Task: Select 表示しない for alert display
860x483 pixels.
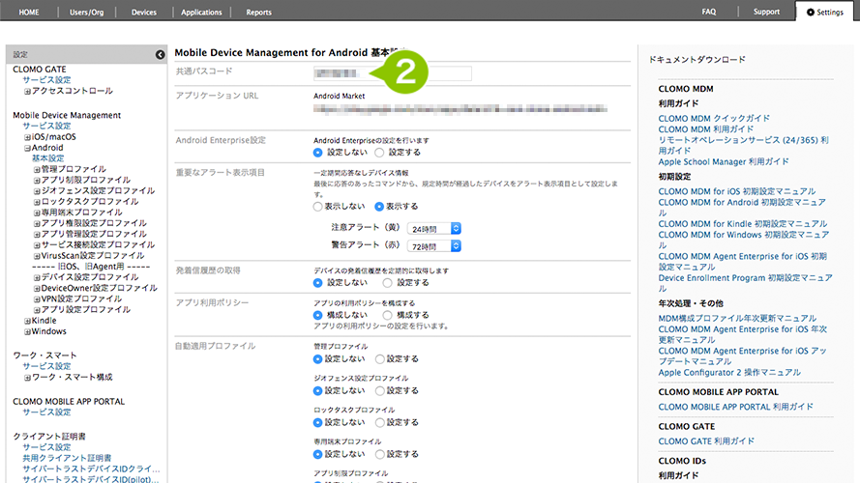Action: coord(317,207)
